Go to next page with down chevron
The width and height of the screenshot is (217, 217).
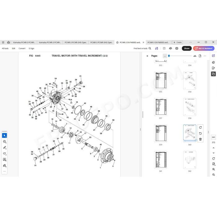(x=213, y=153)
